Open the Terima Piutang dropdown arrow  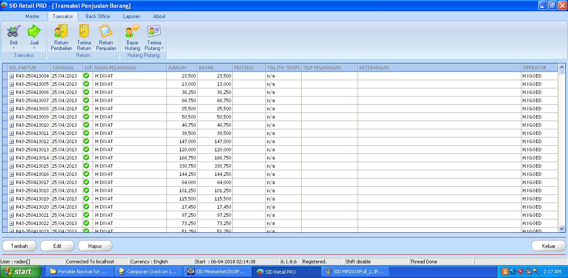(x=162, y=48)
